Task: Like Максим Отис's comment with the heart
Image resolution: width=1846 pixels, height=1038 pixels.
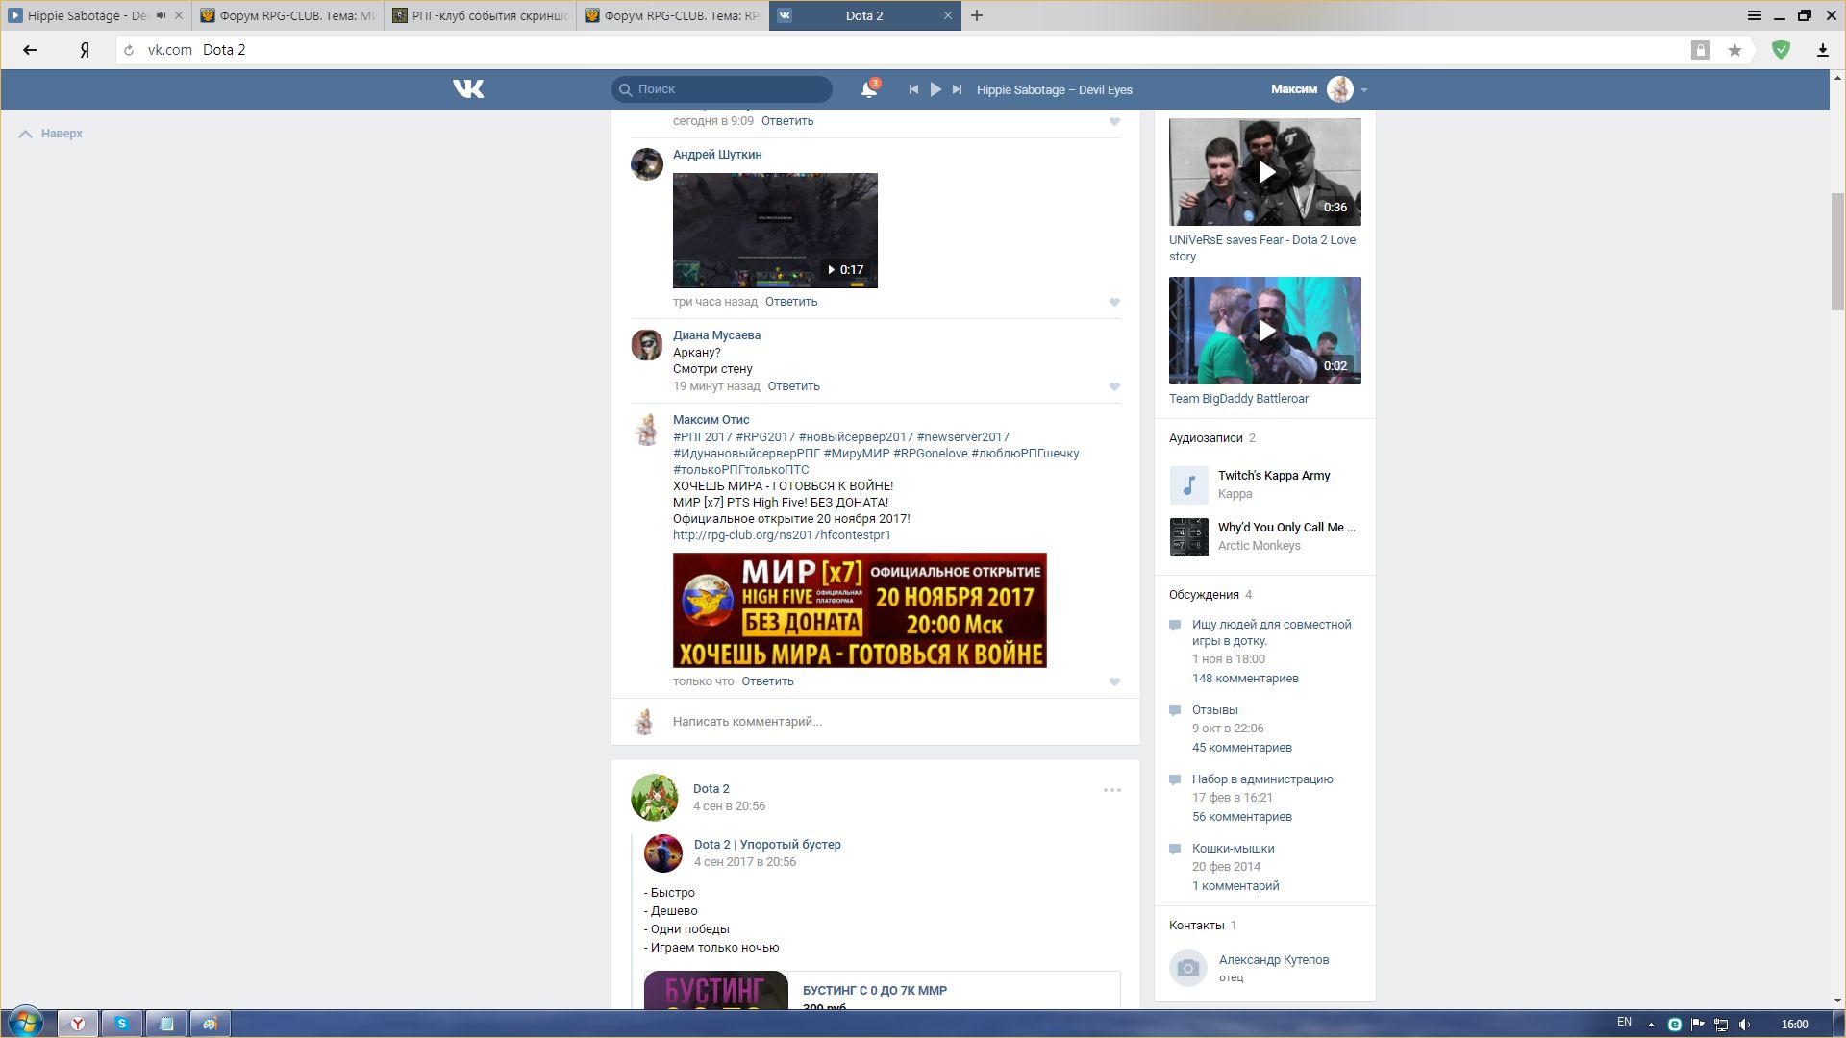Action: [1114, 681]
